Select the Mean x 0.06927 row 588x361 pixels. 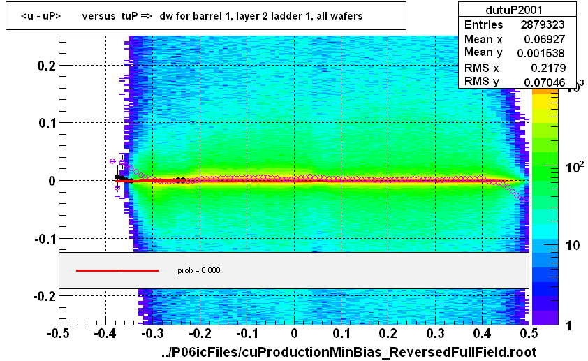(x=514, y=39)
